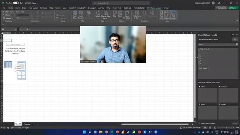Screen dimensions: 240x135
Task: Show hidden icons in system tray
Action: coord(195,132)
